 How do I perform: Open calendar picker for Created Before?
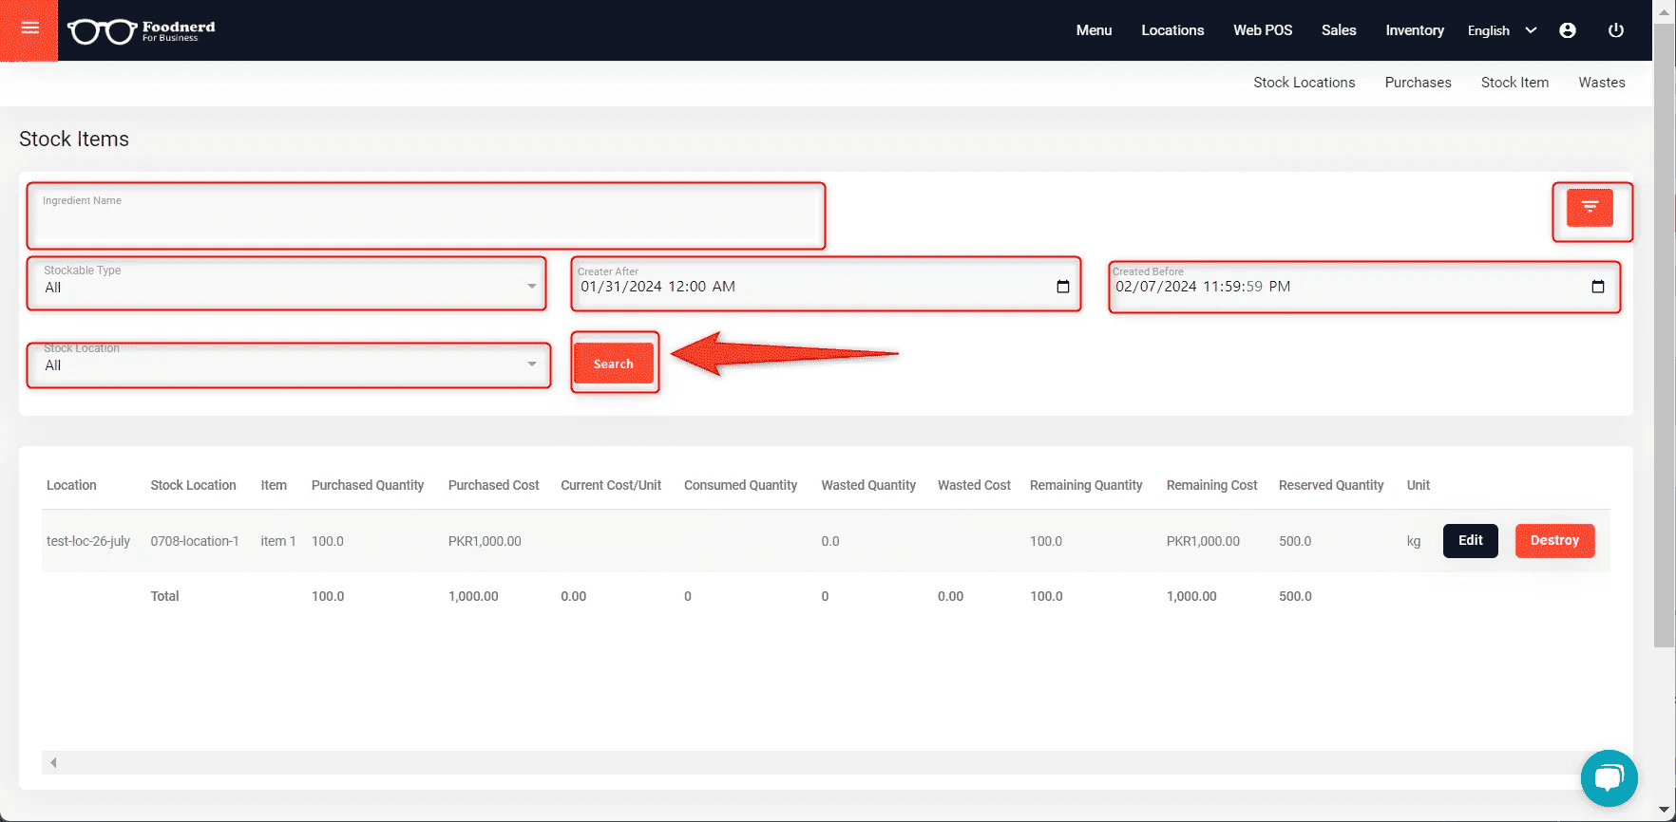click(x=1598, y=287)
